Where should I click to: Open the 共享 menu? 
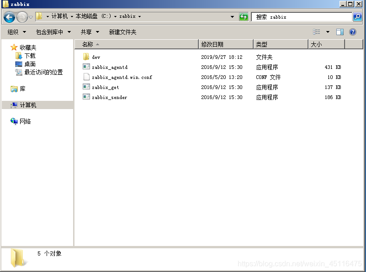click(90, 32)
